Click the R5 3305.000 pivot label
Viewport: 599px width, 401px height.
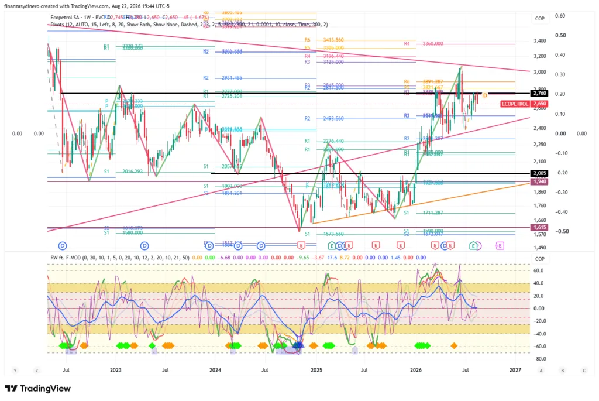pyautogui.click(x=324, y=48)
